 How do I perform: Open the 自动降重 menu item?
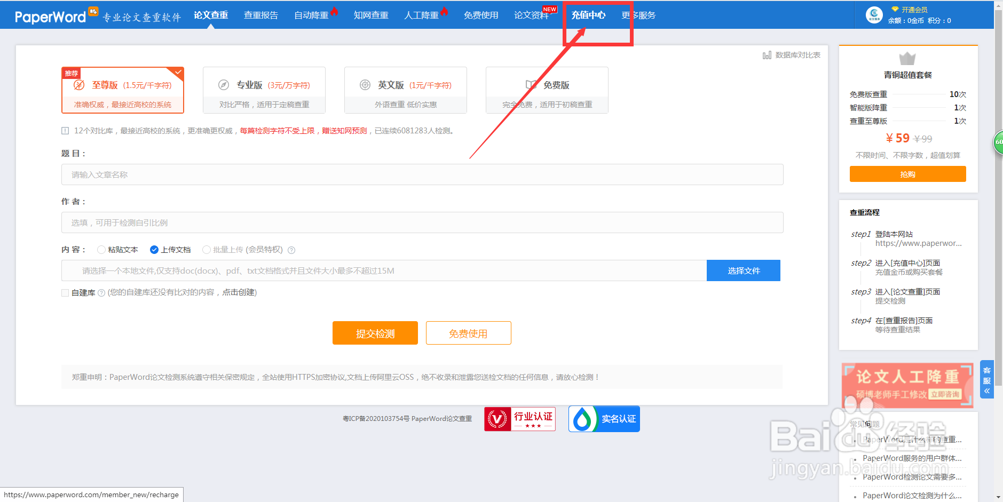point(311,15)
